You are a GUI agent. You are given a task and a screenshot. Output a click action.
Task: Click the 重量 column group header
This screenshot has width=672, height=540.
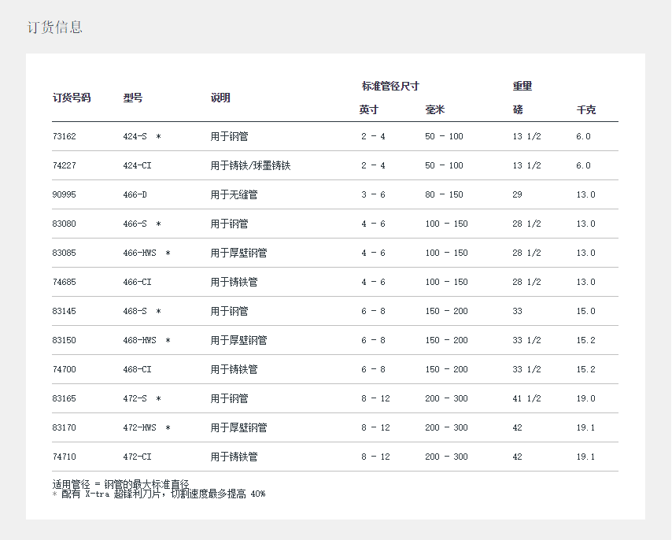522,87
